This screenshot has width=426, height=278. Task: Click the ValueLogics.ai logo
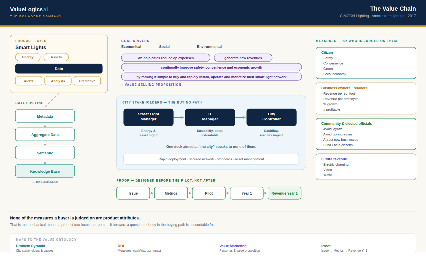29,9
